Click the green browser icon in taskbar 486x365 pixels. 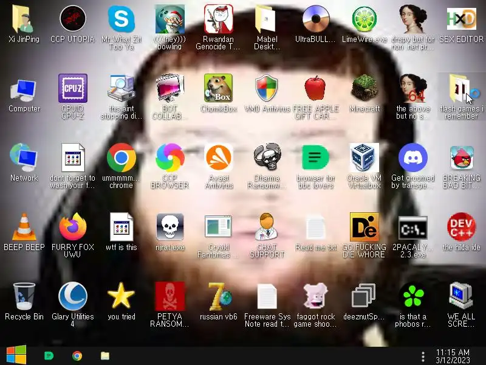coord(49,355)
